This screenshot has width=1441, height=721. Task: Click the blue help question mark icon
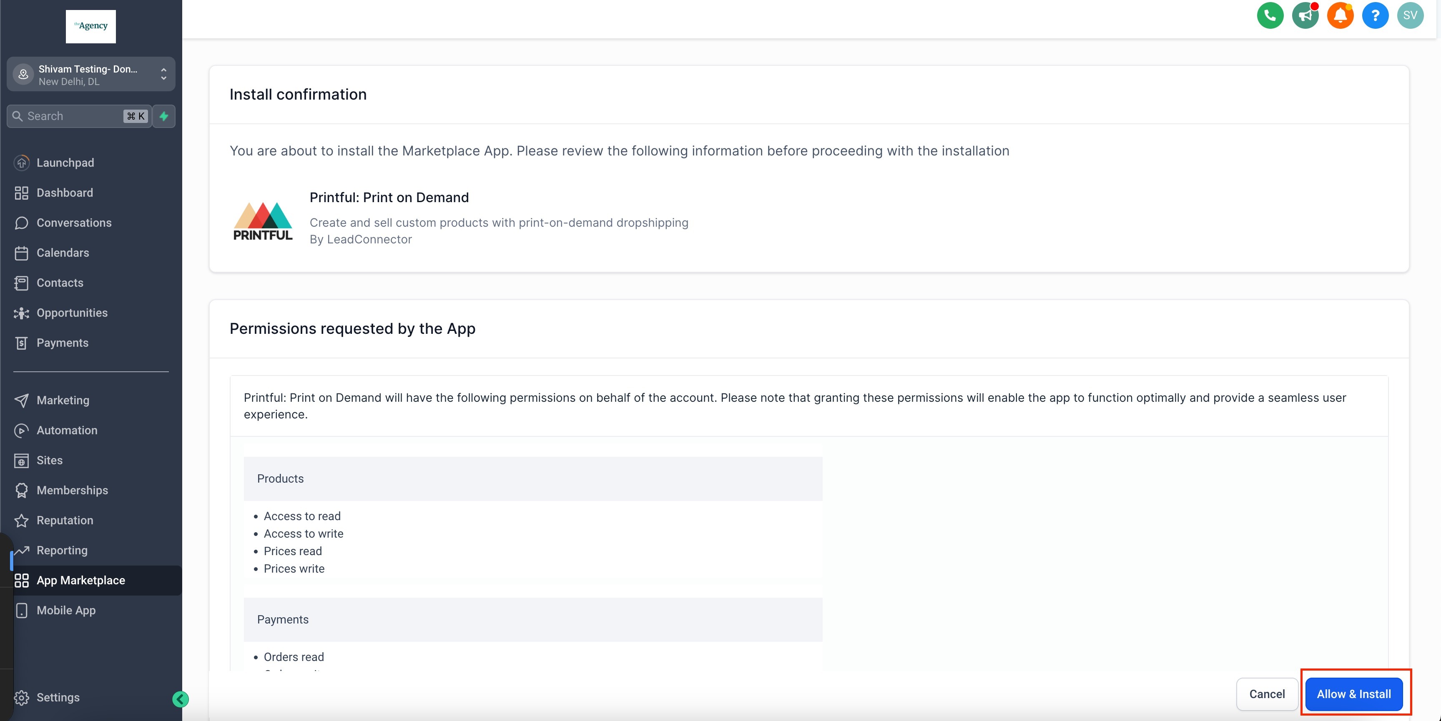[1375, 15]
